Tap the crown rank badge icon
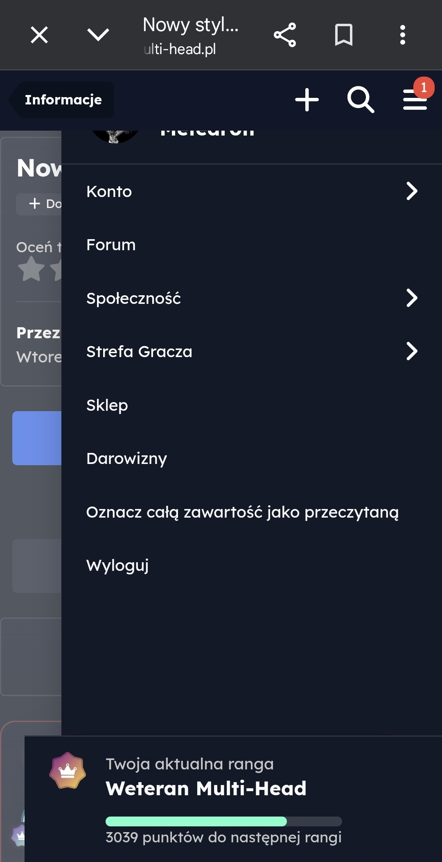This screenshot has width=442, height=862. [x=68, y=771]
